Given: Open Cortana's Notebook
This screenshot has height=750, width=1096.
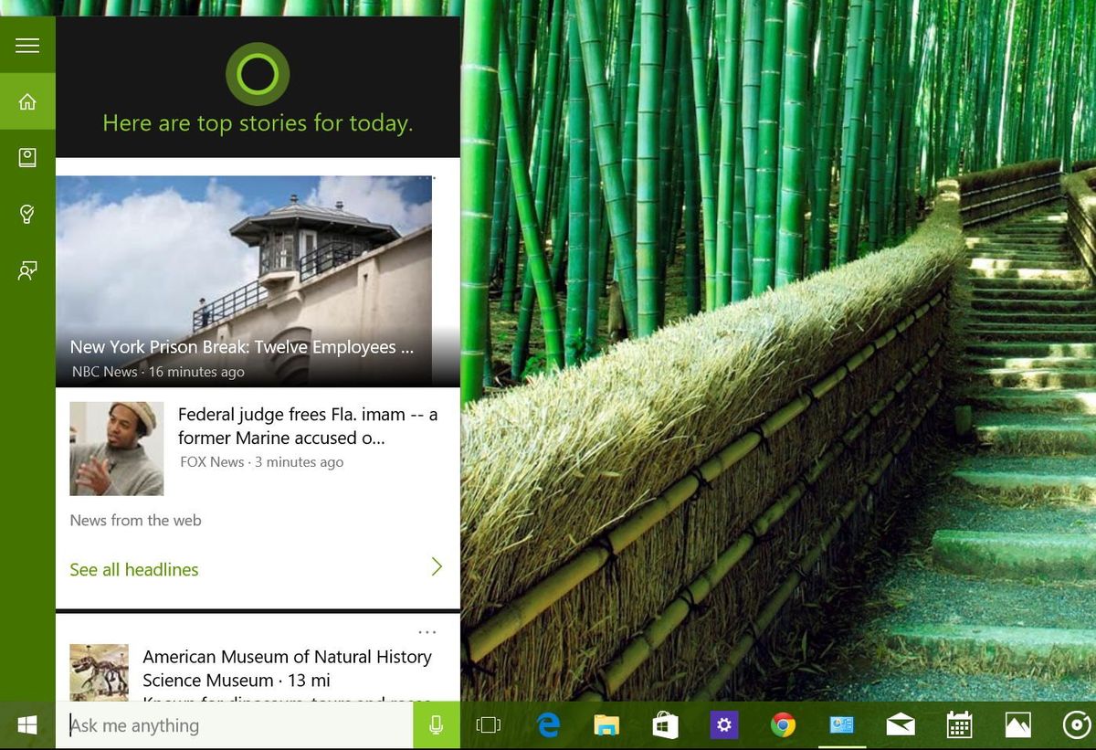Looking at the screenshot, I should [x=27, y=157].
